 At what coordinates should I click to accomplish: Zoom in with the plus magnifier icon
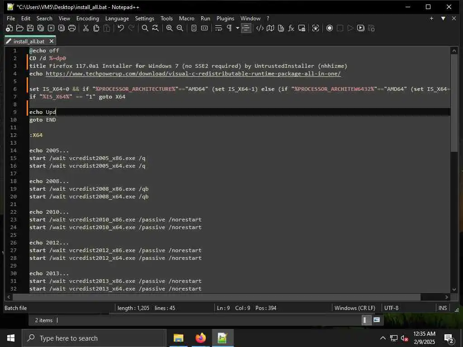(170, 28)
